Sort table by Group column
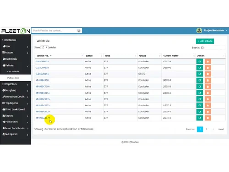The image size is (229, 172). (x=149, y=56)
